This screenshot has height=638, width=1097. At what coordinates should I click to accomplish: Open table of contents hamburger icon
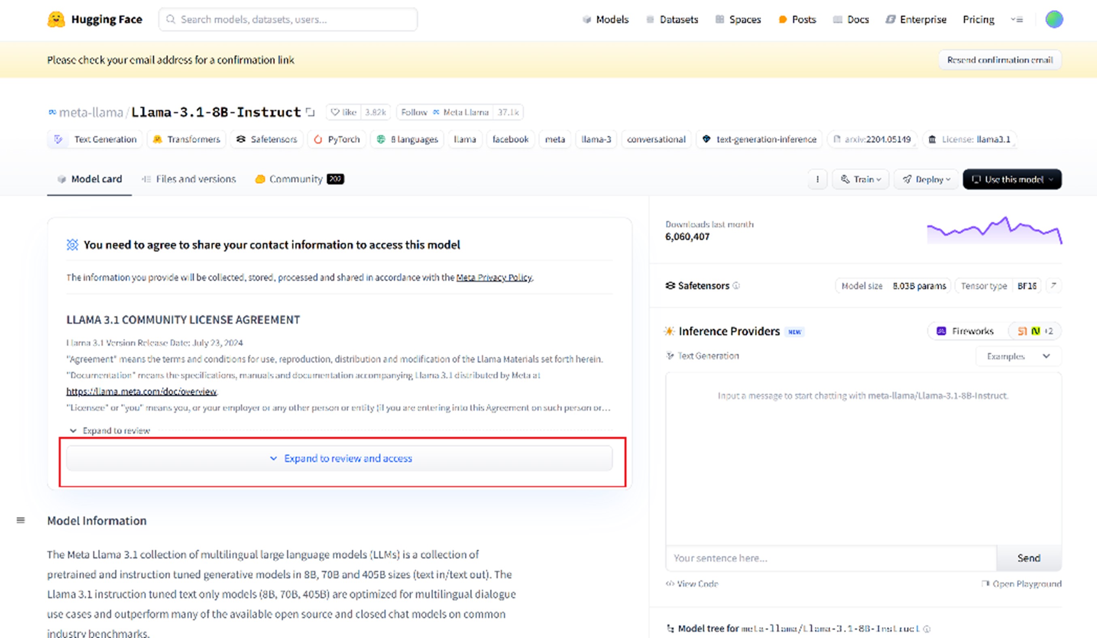tap(21, 520)
